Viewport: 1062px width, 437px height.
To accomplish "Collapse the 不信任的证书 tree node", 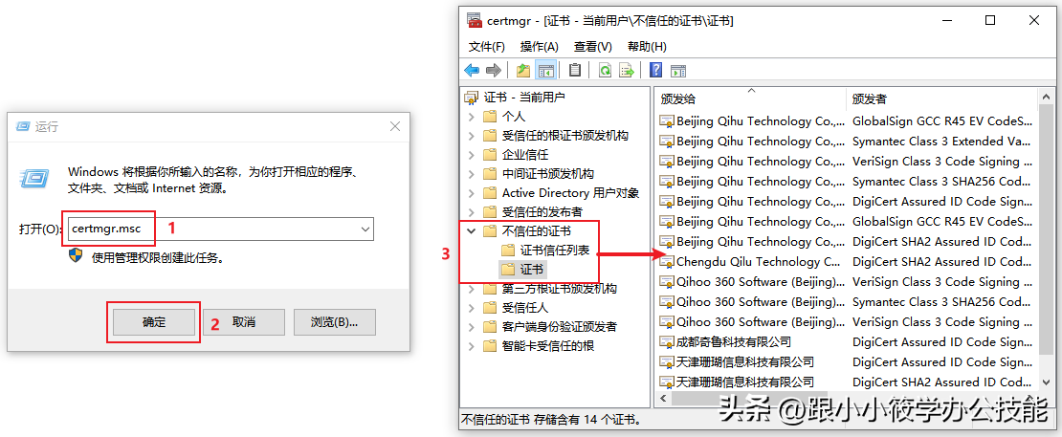I will (x=472, y=231).
